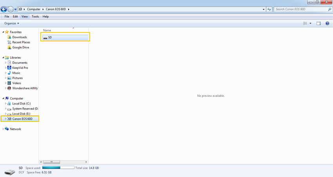Toggle the preview pane button
This screenshot has height=177, width=333.
click(x=319, y=23)
